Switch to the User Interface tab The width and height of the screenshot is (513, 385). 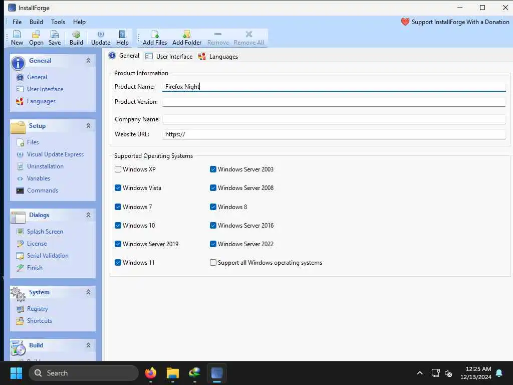point(169,56)
